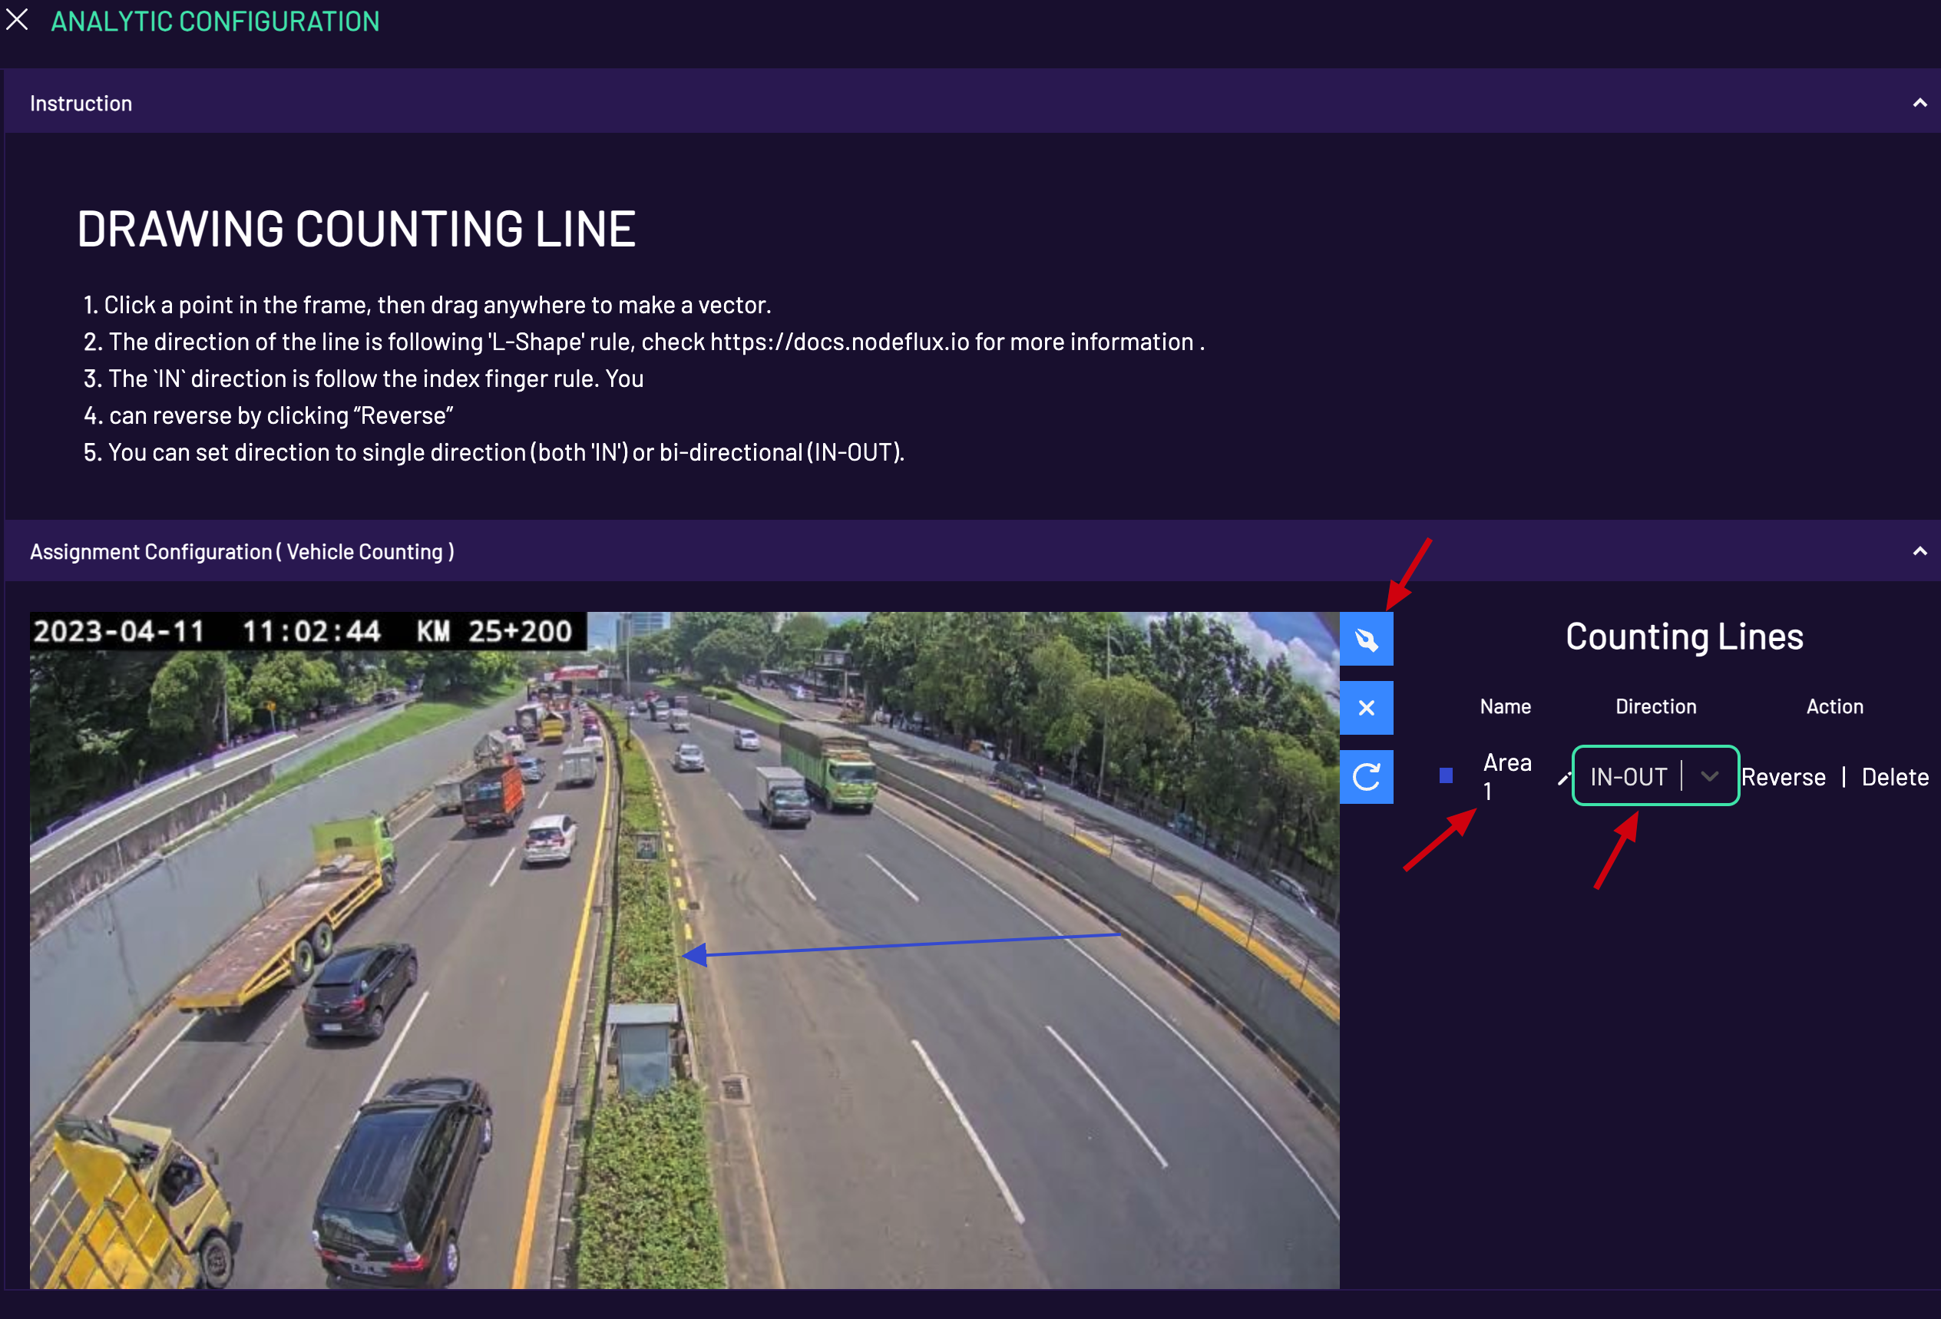Click the Action column header
This screenshot has width=1941, height=1319.
(x=1834, y=706)
